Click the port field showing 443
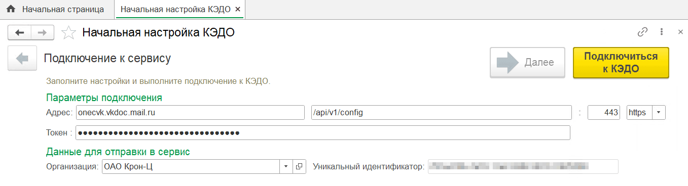This screenshot has width=688, height=186. click(x=604, y=113)
